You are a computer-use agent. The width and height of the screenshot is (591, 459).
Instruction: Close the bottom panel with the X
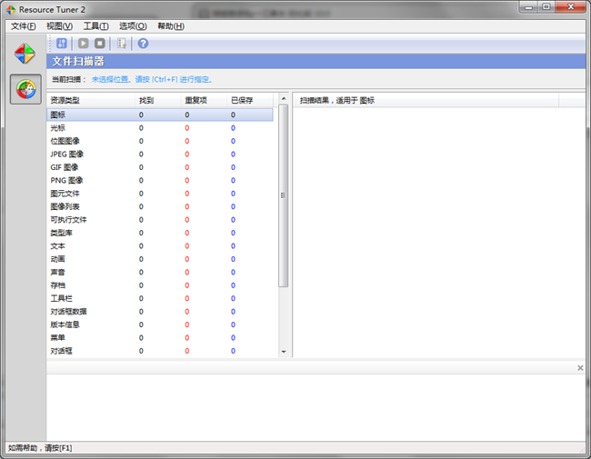[x=580, y=368]
